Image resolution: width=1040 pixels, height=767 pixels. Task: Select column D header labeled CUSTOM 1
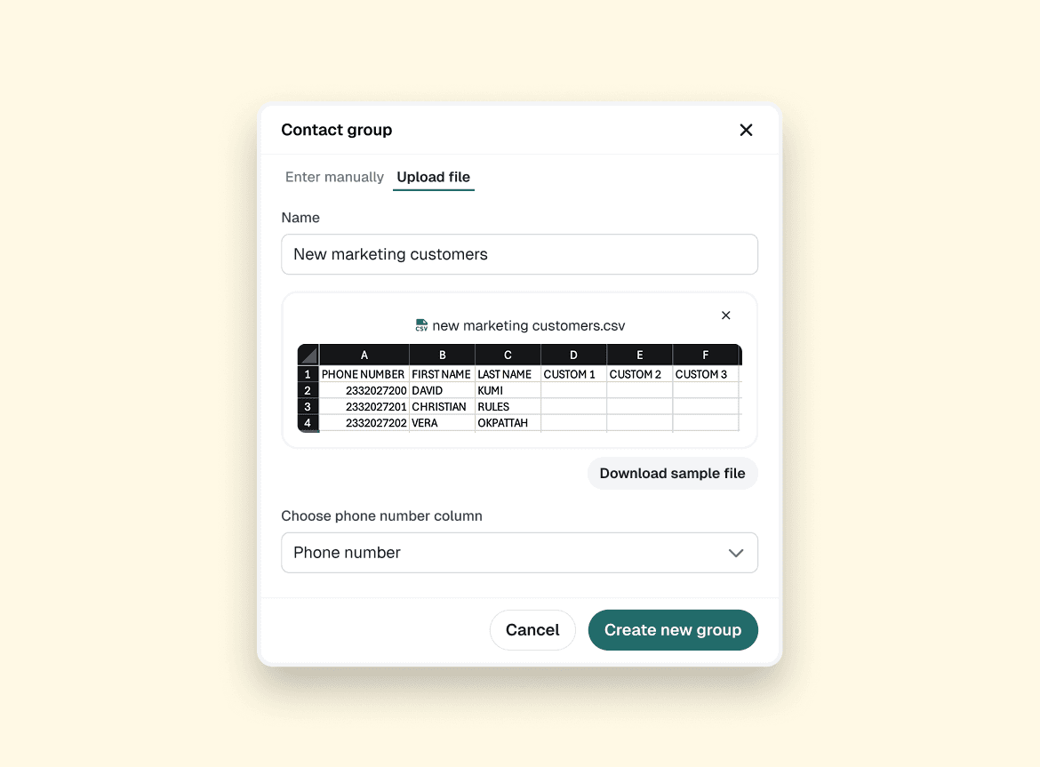pyautogui.click(x=572, y=355)
